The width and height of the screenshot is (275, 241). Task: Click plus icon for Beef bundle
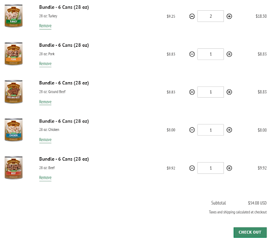click(x=229, y=168)
